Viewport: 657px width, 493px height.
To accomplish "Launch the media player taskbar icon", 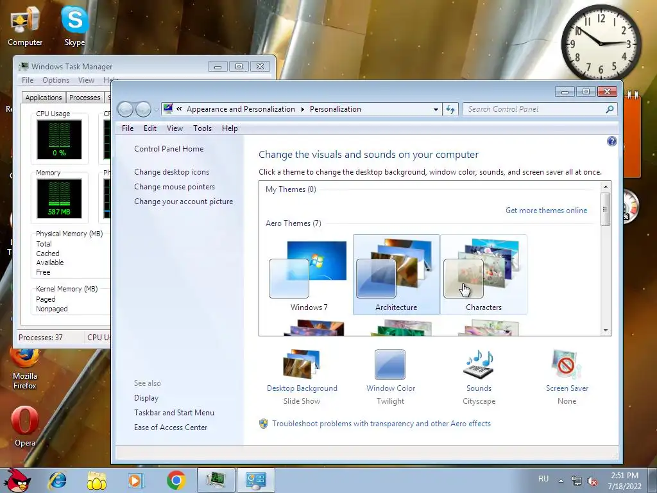I will tap(135, 480).
